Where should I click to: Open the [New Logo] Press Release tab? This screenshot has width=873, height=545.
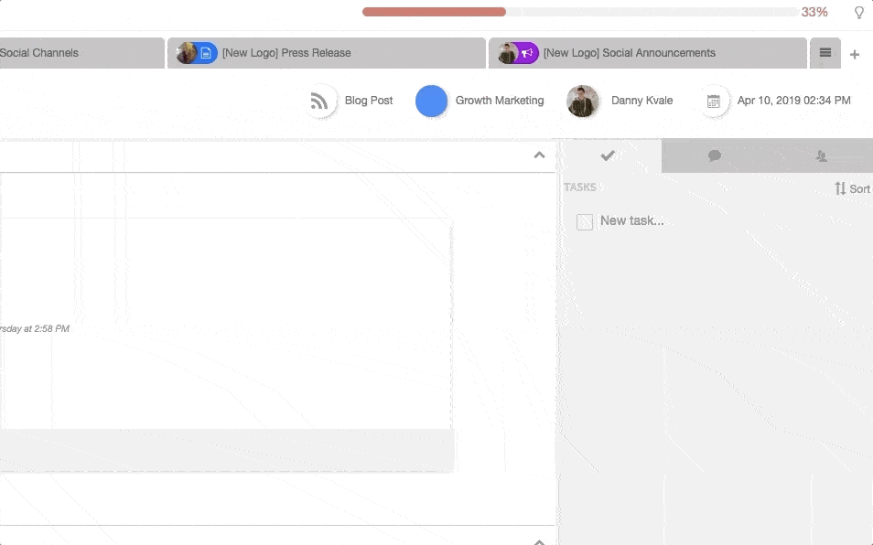(x=327, y=53)
